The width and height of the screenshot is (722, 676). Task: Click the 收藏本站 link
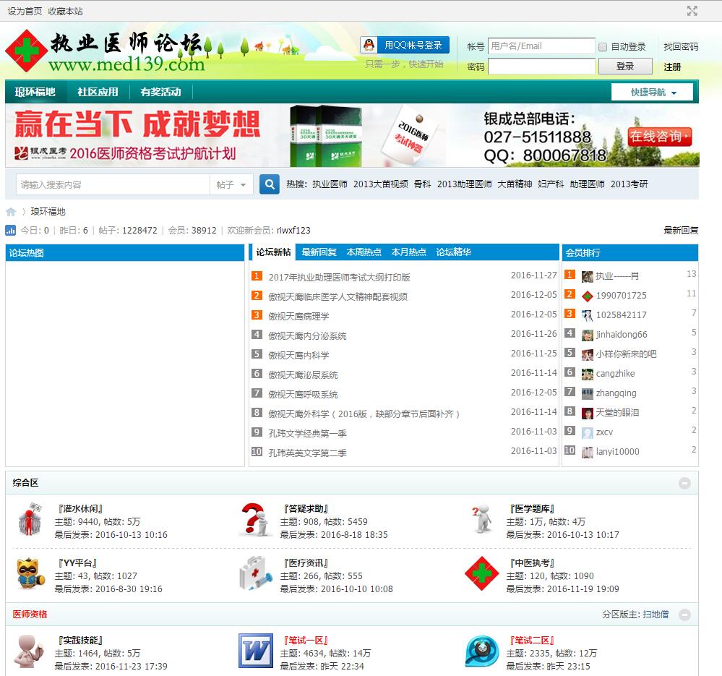(x=65, y=11)
